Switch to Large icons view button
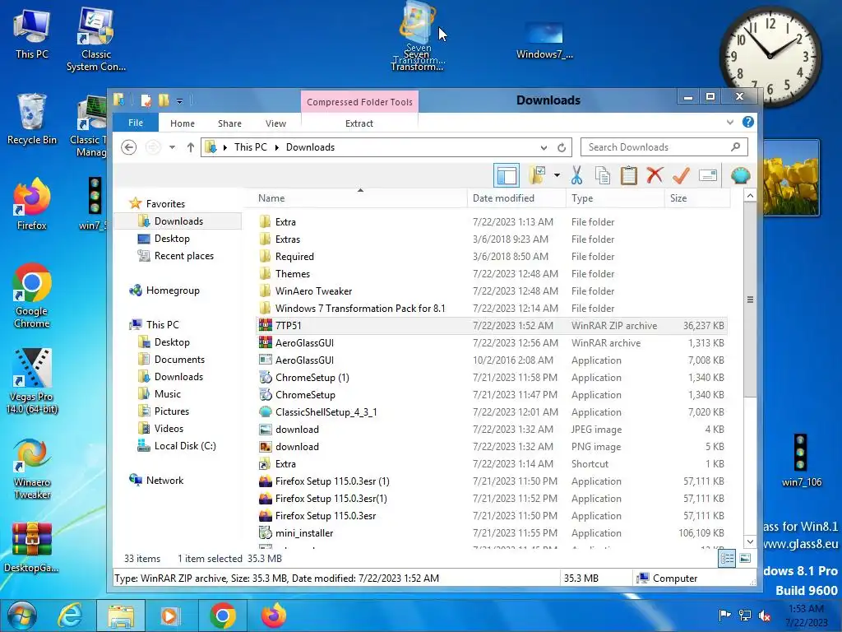 [x=745, y=559]
